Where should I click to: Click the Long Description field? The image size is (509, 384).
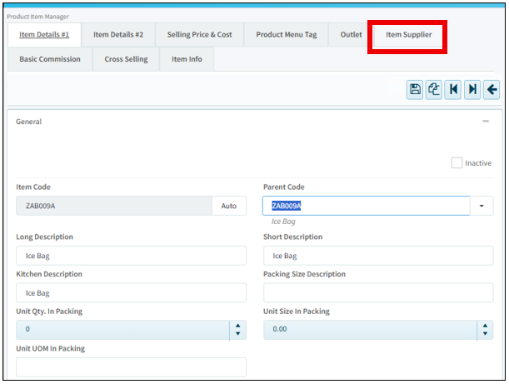pos(131,256)
